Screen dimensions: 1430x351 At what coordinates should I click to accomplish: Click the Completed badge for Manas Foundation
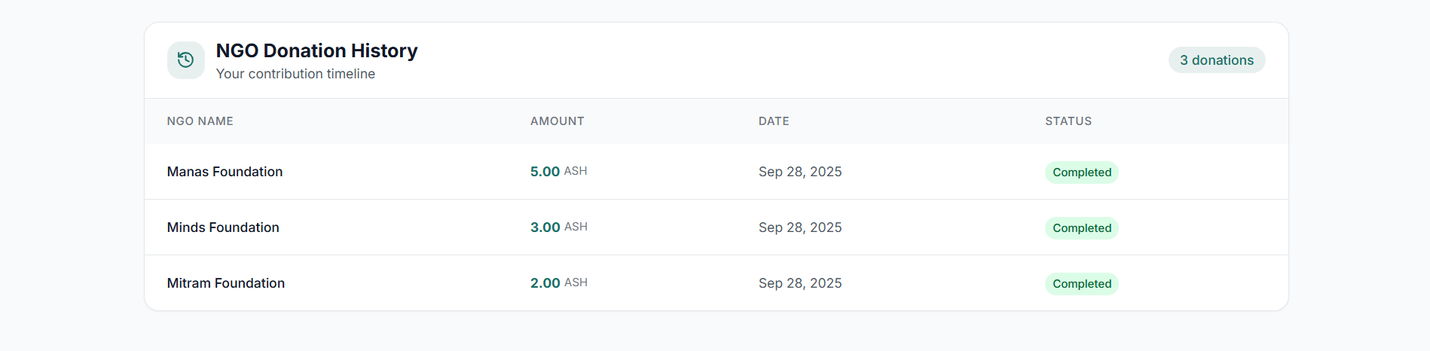pyautogui.click(x=1081, y=172)
